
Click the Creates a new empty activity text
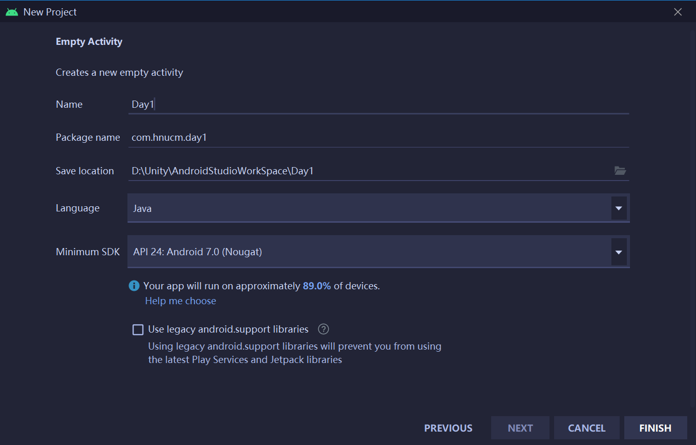pos(119,73)
